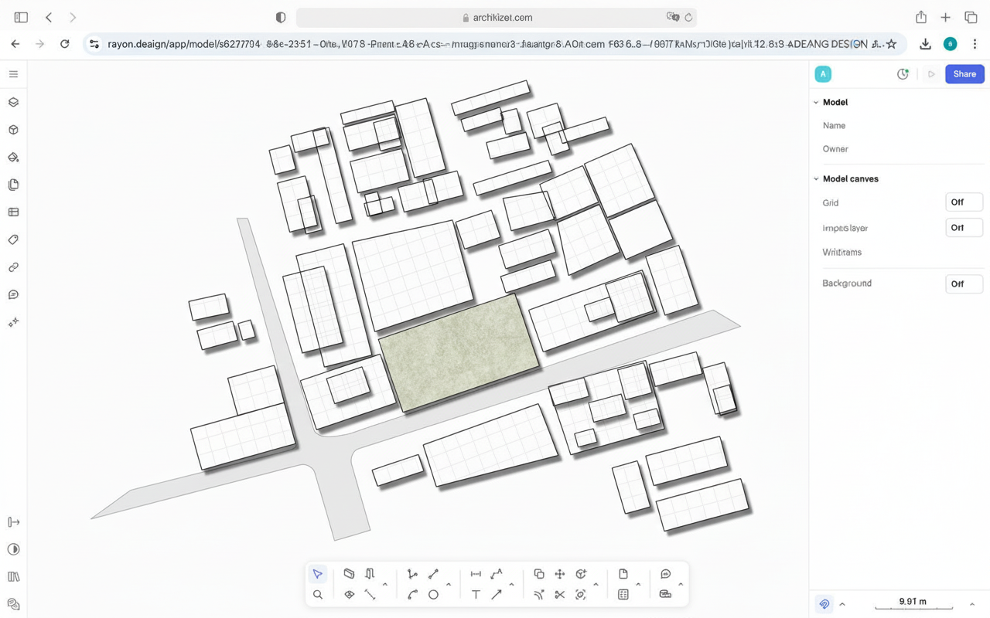
Task: Open the 3D cube blocks panel
Action: coord(13,130)
